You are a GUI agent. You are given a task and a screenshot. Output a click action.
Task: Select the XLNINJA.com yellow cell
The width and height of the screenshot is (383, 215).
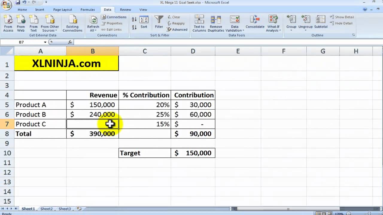(x=66, y=63)
